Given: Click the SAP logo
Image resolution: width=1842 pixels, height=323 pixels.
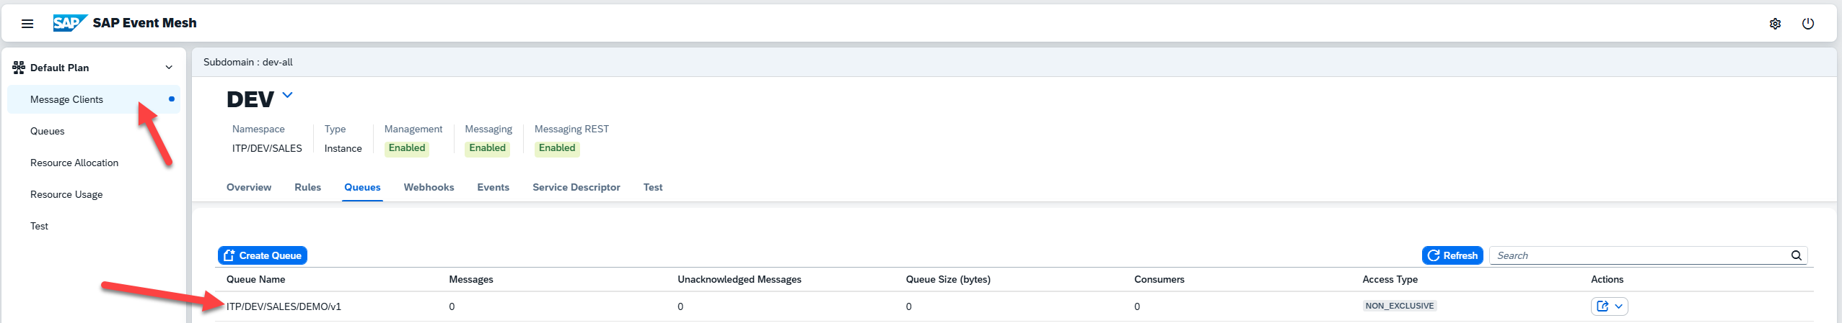Looking at the screenshot, I should pos(70,23).
